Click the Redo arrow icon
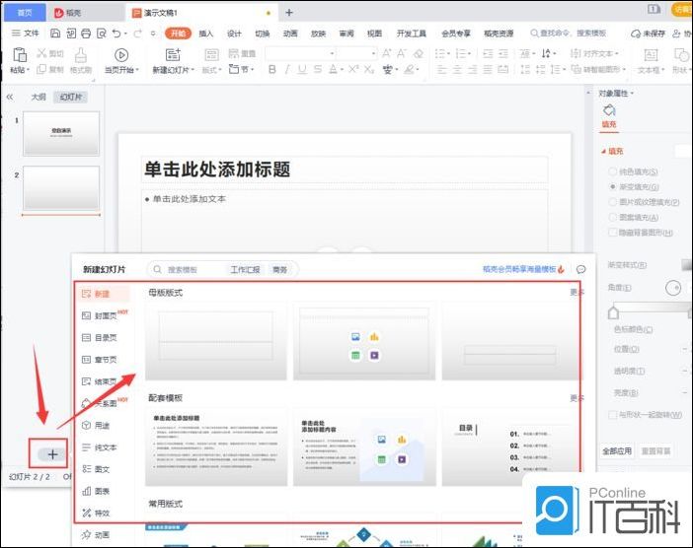 click(x=138, y=34)
